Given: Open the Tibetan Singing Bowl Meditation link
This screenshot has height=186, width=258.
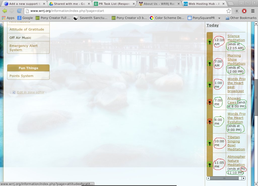Looking at the screenshot, I should [x=236, y=143].
